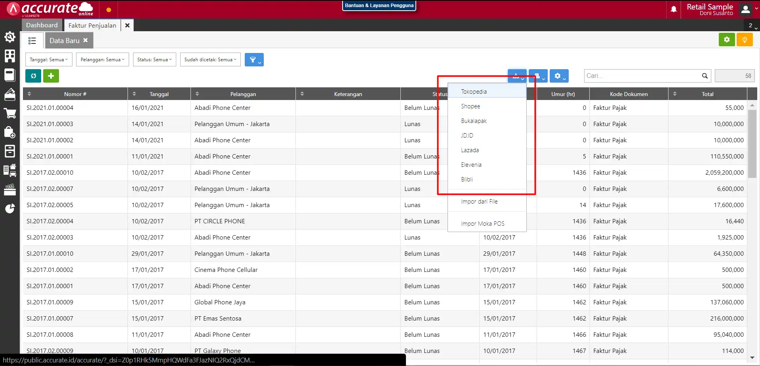Open the warehouse inventory sidebar icon
The height and width of the screenshot is (366, 760).
tap(10, 94)
